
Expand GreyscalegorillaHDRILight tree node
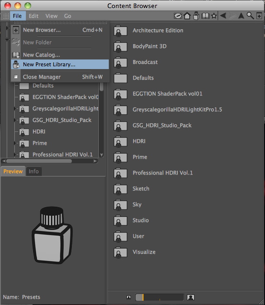pos(15,108)
